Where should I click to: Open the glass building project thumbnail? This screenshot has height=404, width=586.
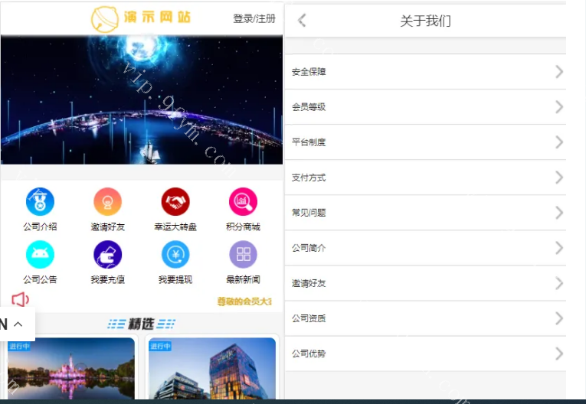(212, 369)
